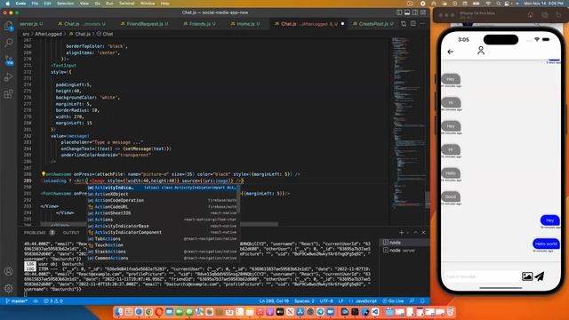Open Customize Layout icon in title bar
The width and height of the screenshot is (569, 320).
tap(423, 12)
